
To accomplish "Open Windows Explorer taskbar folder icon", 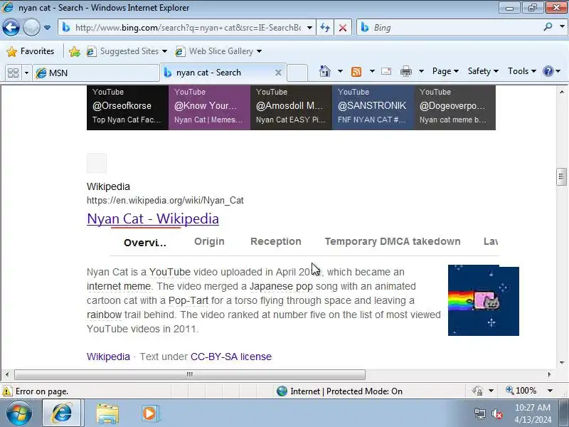I will point(107,413).
